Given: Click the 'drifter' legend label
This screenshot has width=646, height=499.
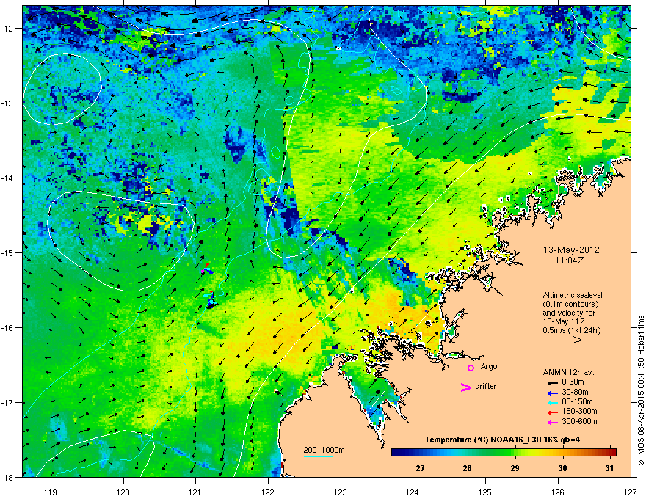Looking at the screenshot, I should coord(486,386).
